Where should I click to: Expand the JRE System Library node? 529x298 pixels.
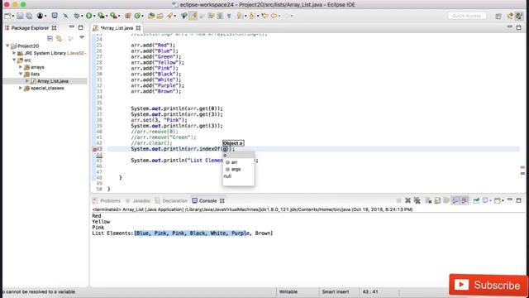(14, 53)
